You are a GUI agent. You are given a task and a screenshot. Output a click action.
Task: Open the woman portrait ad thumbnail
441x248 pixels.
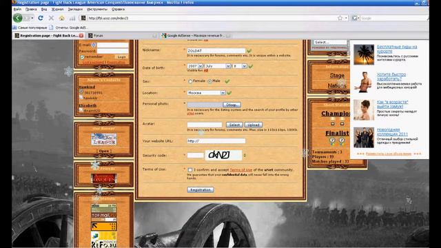click(364, 110)
